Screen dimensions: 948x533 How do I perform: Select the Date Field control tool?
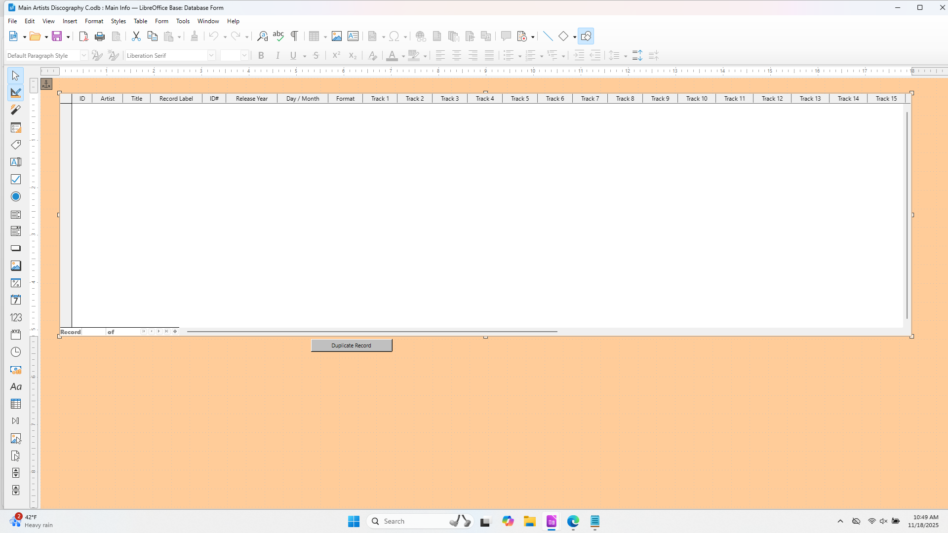point(16,300)
